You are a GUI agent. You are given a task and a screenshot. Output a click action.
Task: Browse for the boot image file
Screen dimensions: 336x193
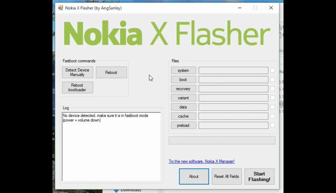tap(183, 80)
